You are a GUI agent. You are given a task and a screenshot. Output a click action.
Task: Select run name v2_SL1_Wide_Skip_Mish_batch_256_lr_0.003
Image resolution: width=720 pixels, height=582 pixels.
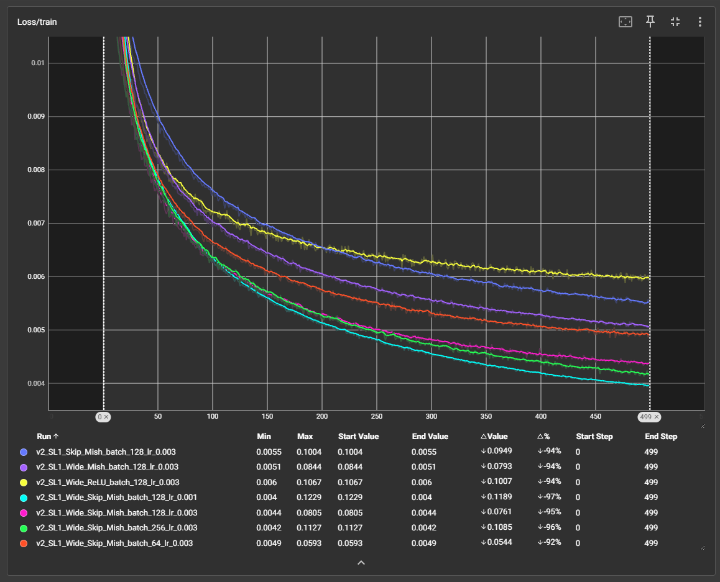[x=117, y=528]
